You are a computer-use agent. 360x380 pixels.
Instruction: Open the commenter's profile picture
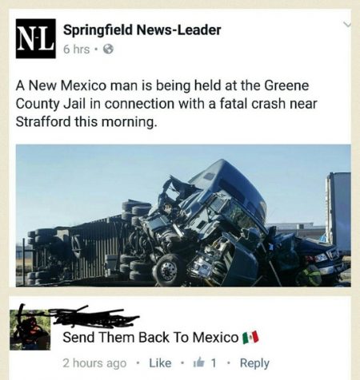(x=30, y=330)
